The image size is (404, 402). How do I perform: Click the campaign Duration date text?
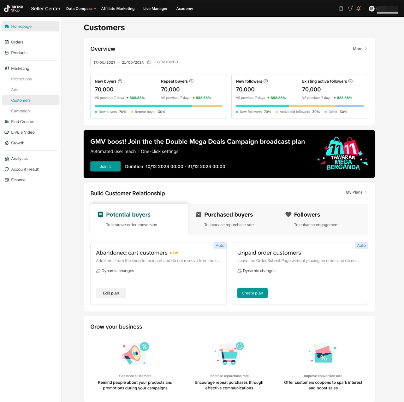175,166
